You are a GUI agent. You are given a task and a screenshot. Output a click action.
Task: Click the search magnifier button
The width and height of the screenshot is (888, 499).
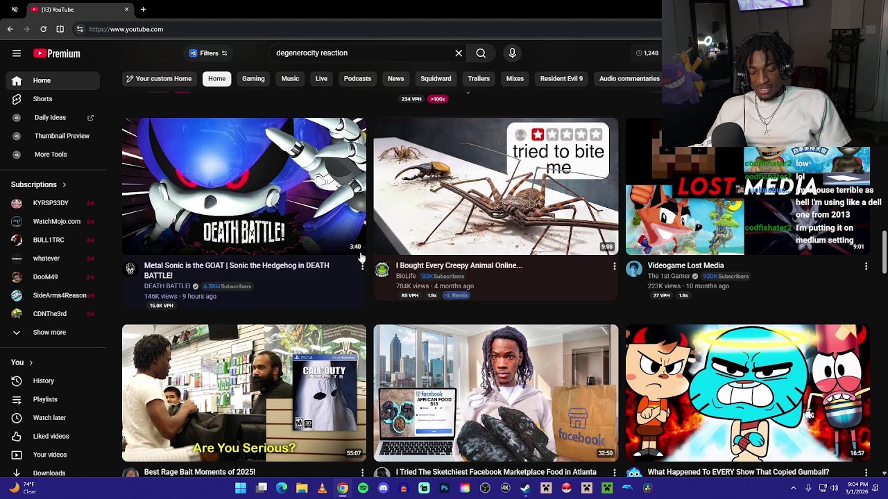click(x=481, y=53)
